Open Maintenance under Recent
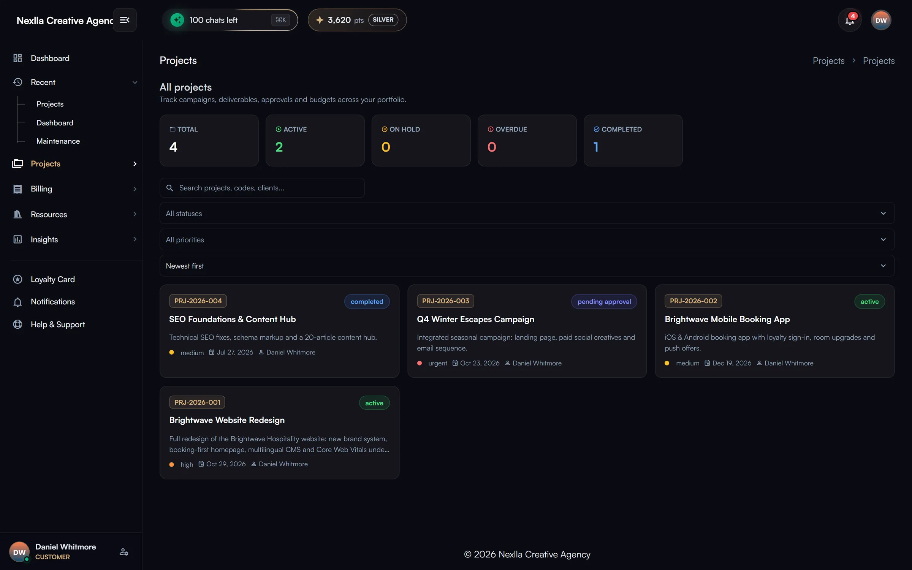The width and height of the screenshot is (912, 570). tap(58, 141)
